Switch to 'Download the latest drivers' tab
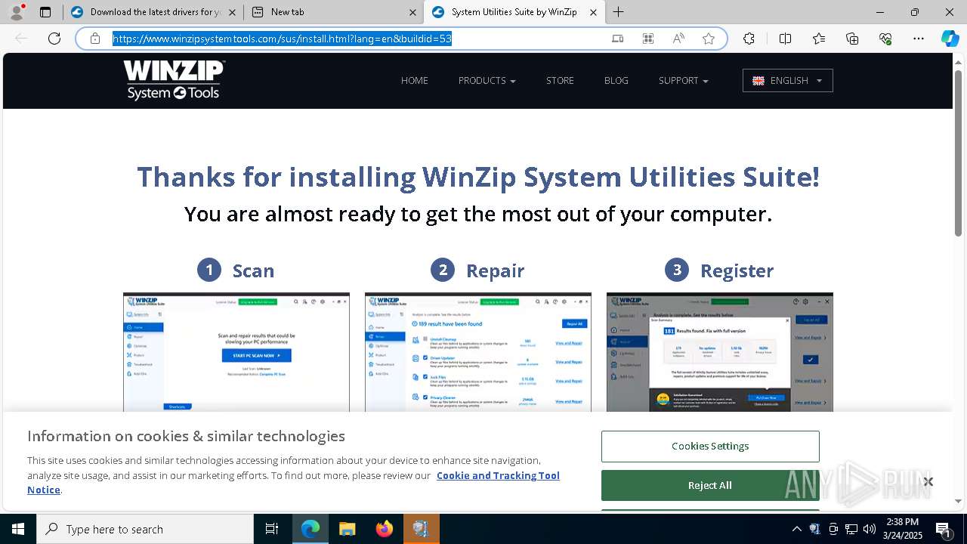 click(x=153, y=12)
